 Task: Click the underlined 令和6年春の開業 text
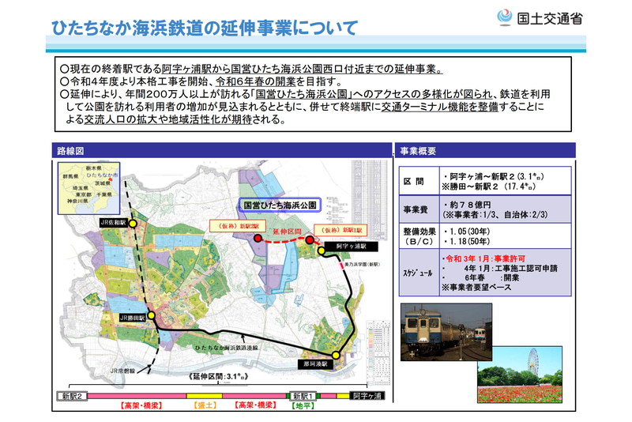(255, 81)
